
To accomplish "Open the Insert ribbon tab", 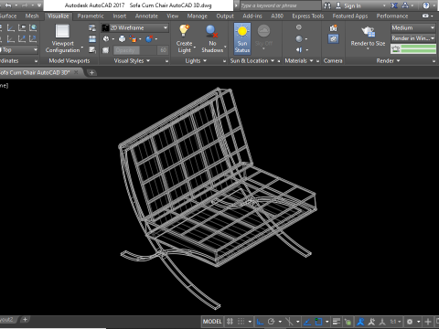I will 120,16.
